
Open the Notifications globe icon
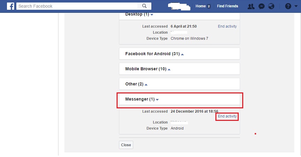[x=271, y=6]
